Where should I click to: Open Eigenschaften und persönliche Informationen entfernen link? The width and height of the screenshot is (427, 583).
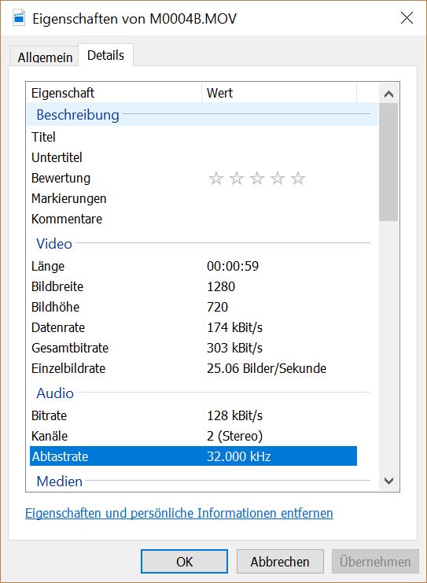[179, 513]
